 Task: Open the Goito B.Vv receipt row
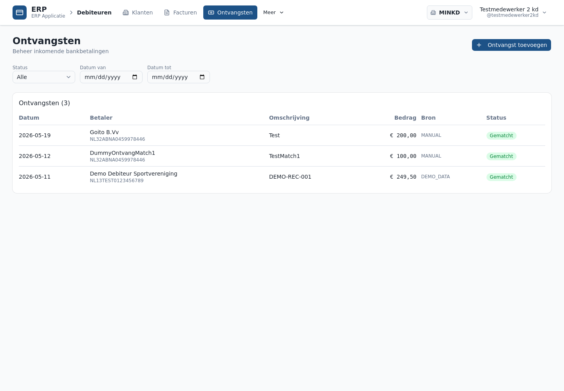(x=282, y=135)
